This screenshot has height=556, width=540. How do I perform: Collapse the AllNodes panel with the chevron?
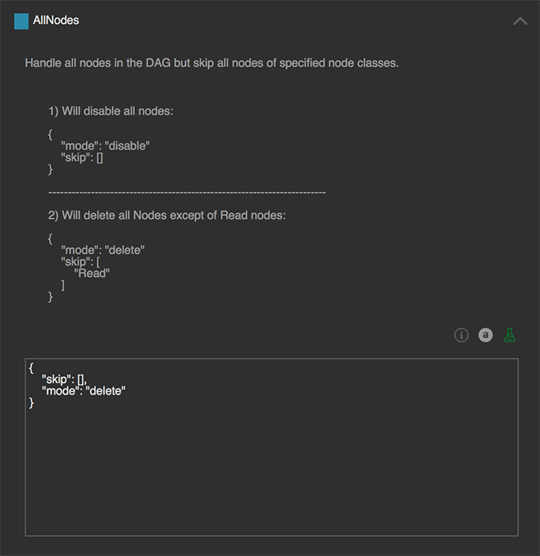[520, 22]
